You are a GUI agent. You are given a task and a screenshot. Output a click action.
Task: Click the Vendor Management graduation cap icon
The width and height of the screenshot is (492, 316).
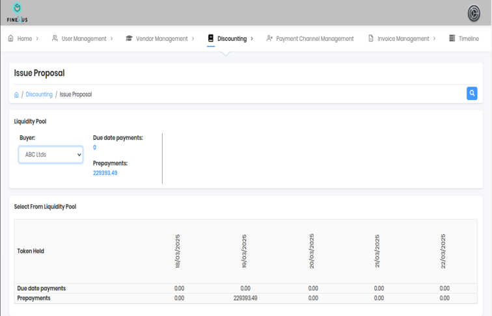tap(129, 38)
